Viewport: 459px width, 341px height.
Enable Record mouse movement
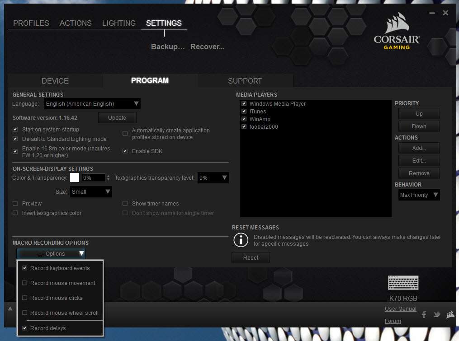click(24, 283)
